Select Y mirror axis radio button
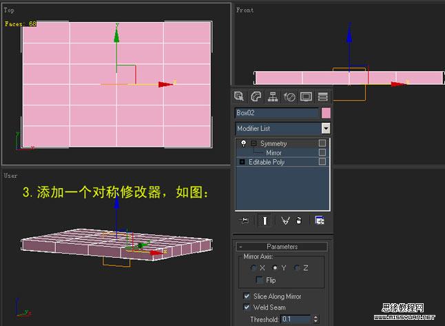 click(x=275, y=268)
